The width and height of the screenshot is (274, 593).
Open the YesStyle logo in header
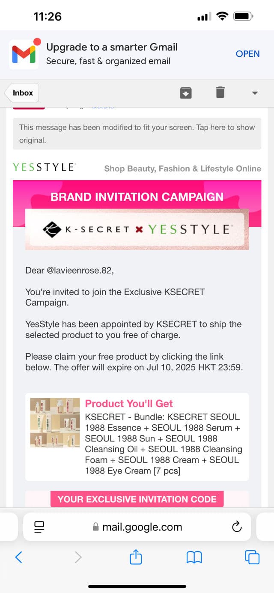tap(45, 167)
